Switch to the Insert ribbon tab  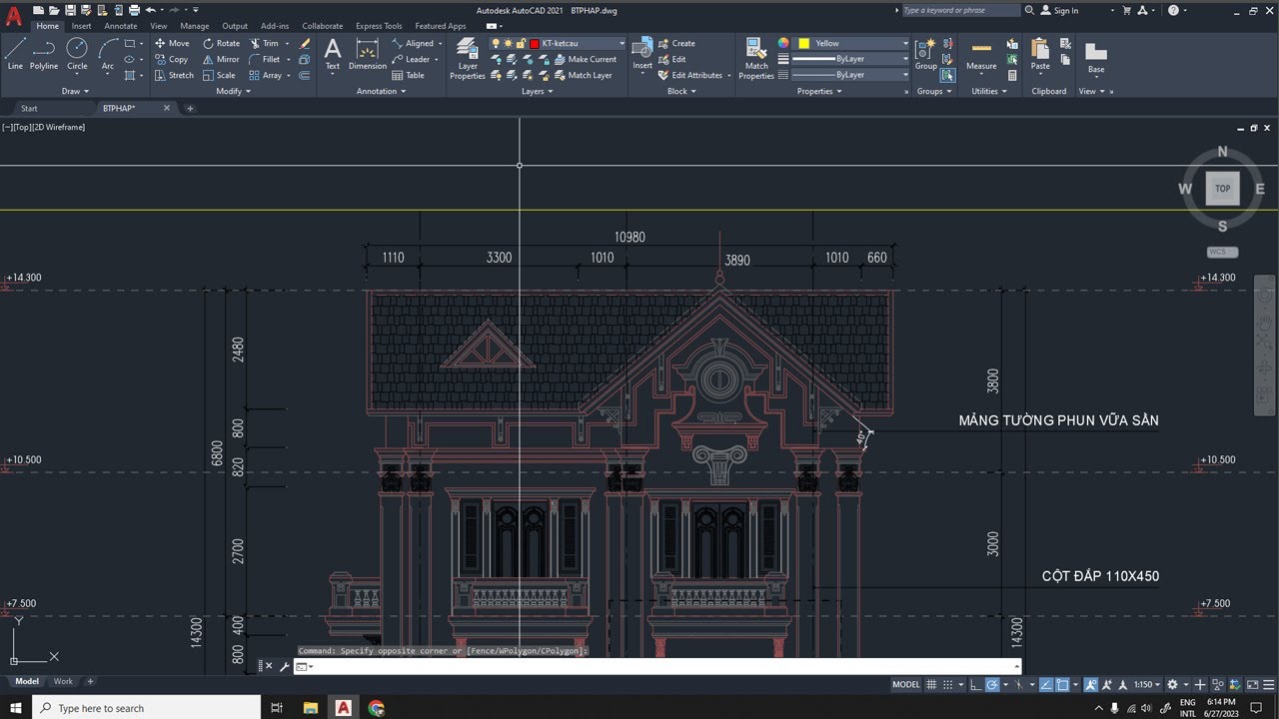[82, 26]
